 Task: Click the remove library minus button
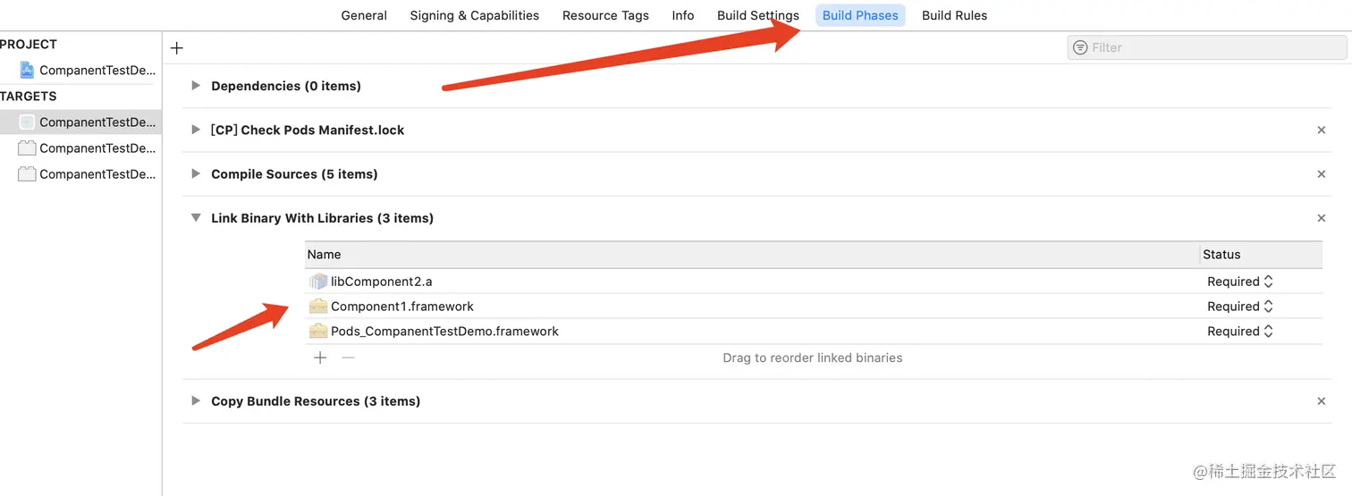pos(349,357)
